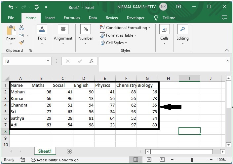Expand the Cell Styles dropdown
This screenshot has height=164, width=233.
pyautogui.click(x=114, y=43)
